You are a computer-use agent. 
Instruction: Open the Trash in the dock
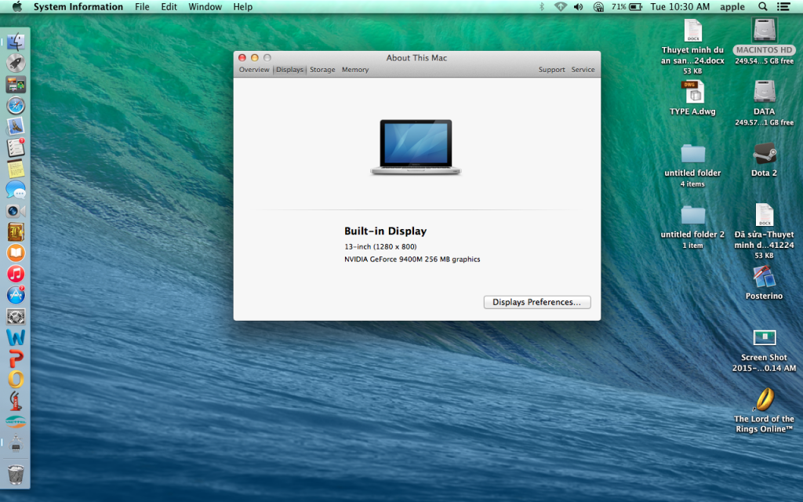[x=16, y=474]
